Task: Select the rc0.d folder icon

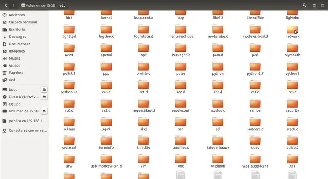Action: click(106, 85)
